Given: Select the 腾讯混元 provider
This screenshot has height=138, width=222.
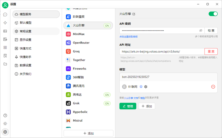Looking at the screenshot, I should (x=88, y=86).
